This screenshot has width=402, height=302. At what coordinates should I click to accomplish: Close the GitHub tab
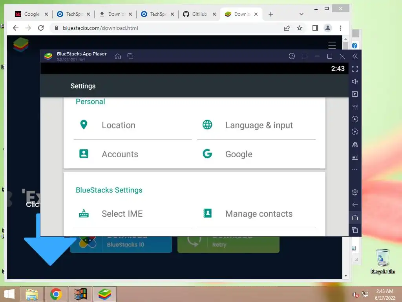coord(214,14)
